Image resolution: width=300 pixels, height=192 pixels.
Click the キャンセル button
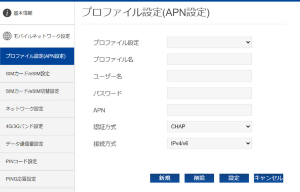coord(269,178)
